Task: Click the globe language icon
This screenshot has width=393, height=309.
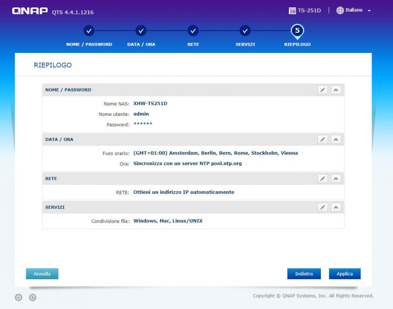Action: 340,11
